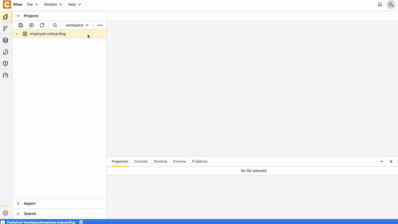Click the search icon in Projects toolbar
This screenshot has height=224, width=398.
[x=55, y=25]
